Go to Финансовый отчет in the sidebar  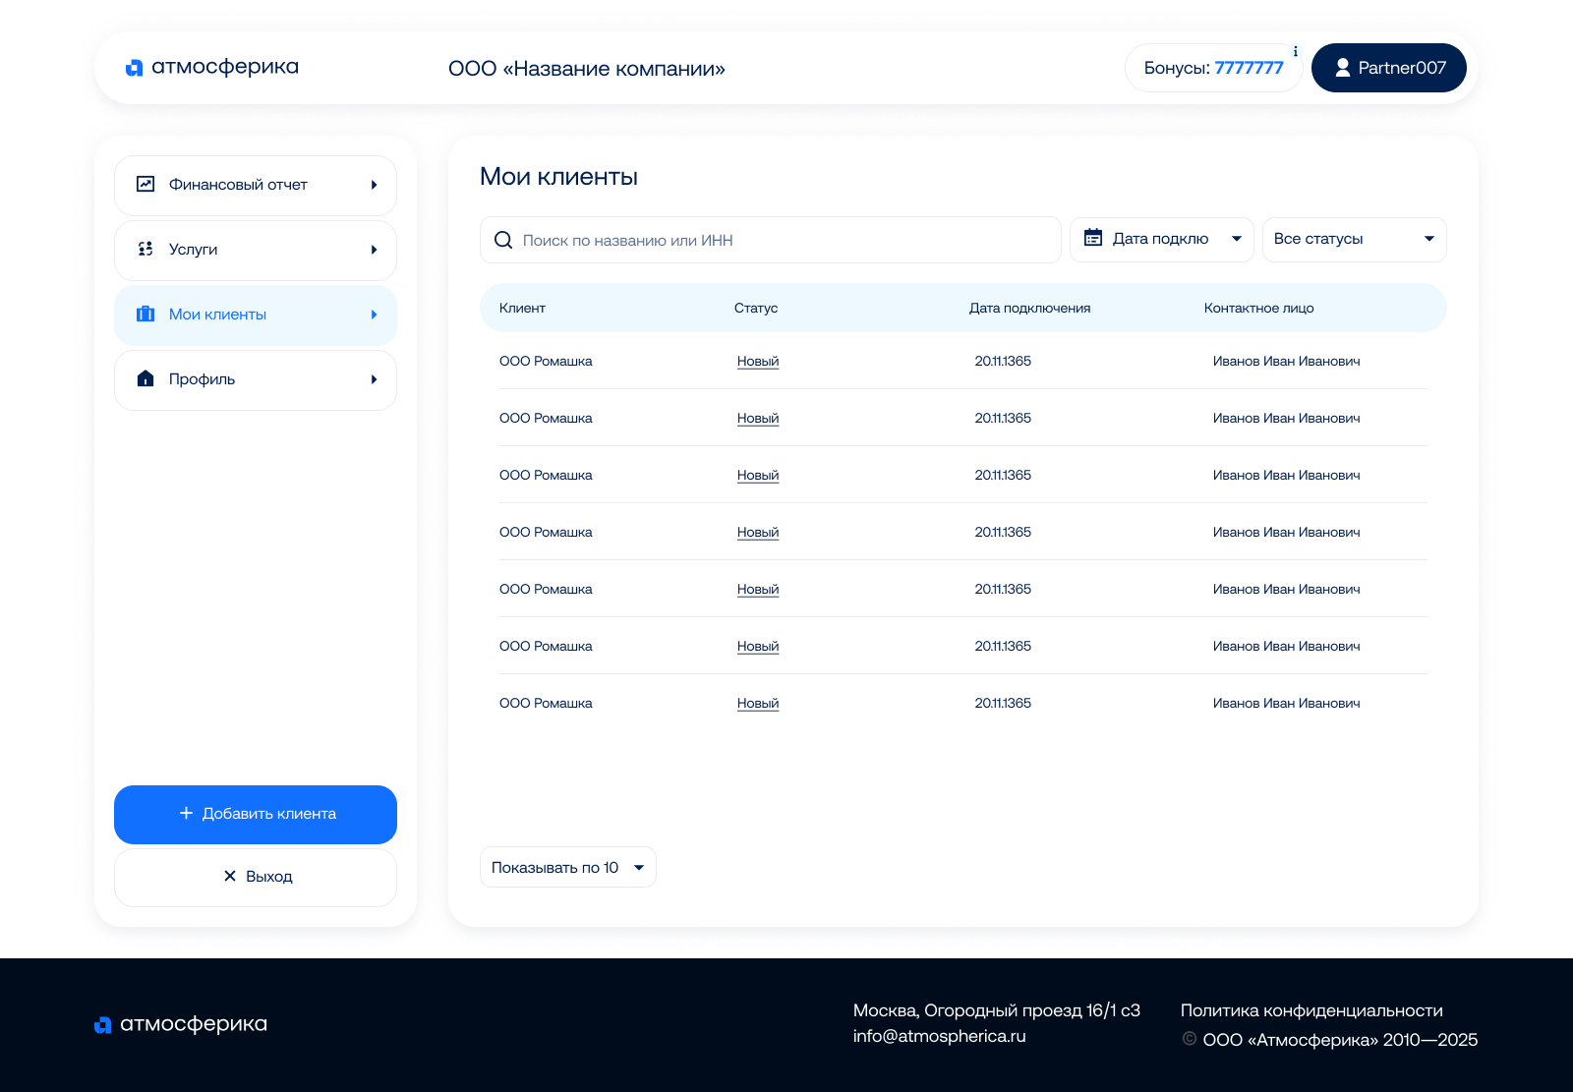(x=256, y=186)
